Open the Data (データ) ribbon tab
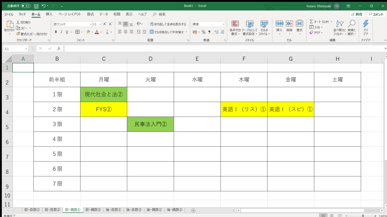This screenshot has width=387, height=217. pos(104,14)
